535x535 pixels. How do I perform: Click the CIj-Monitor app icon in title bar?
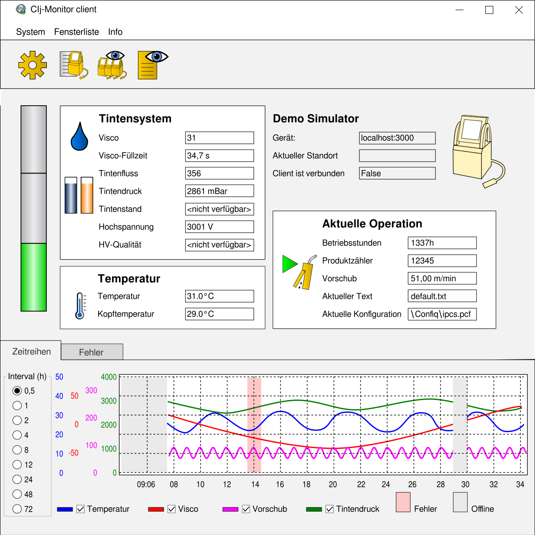point(20,9)
